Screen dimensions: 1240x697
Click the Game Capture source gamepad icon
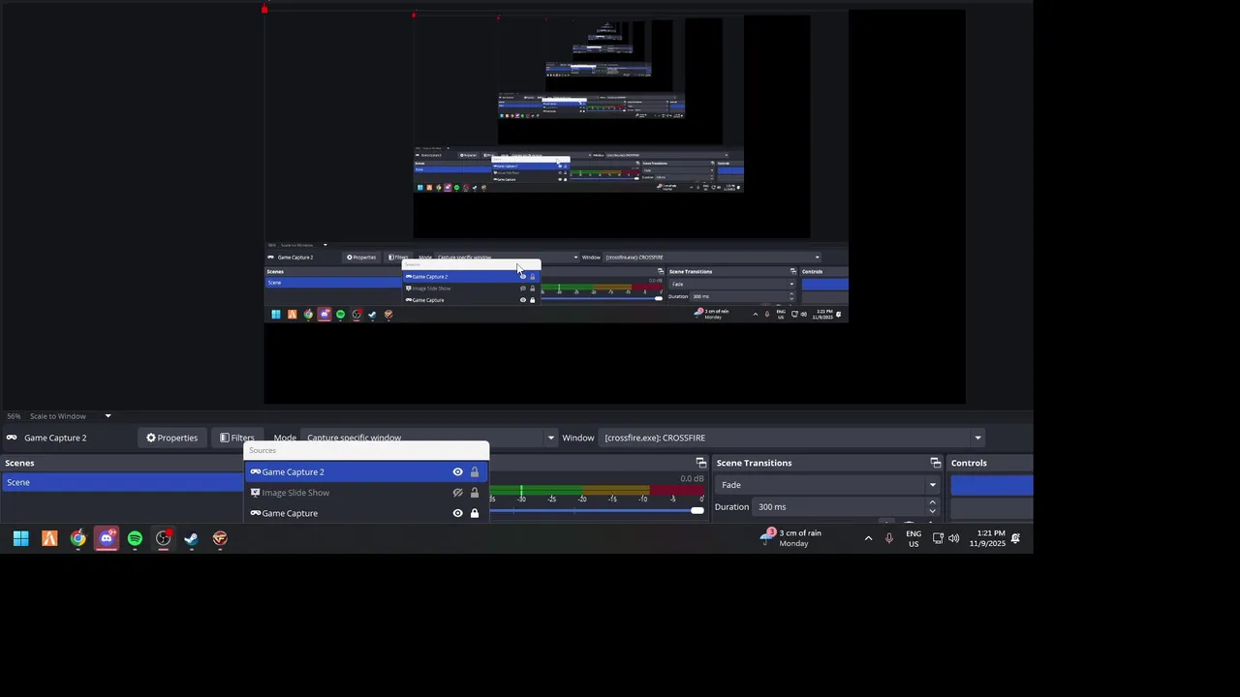tap(256, 513)
